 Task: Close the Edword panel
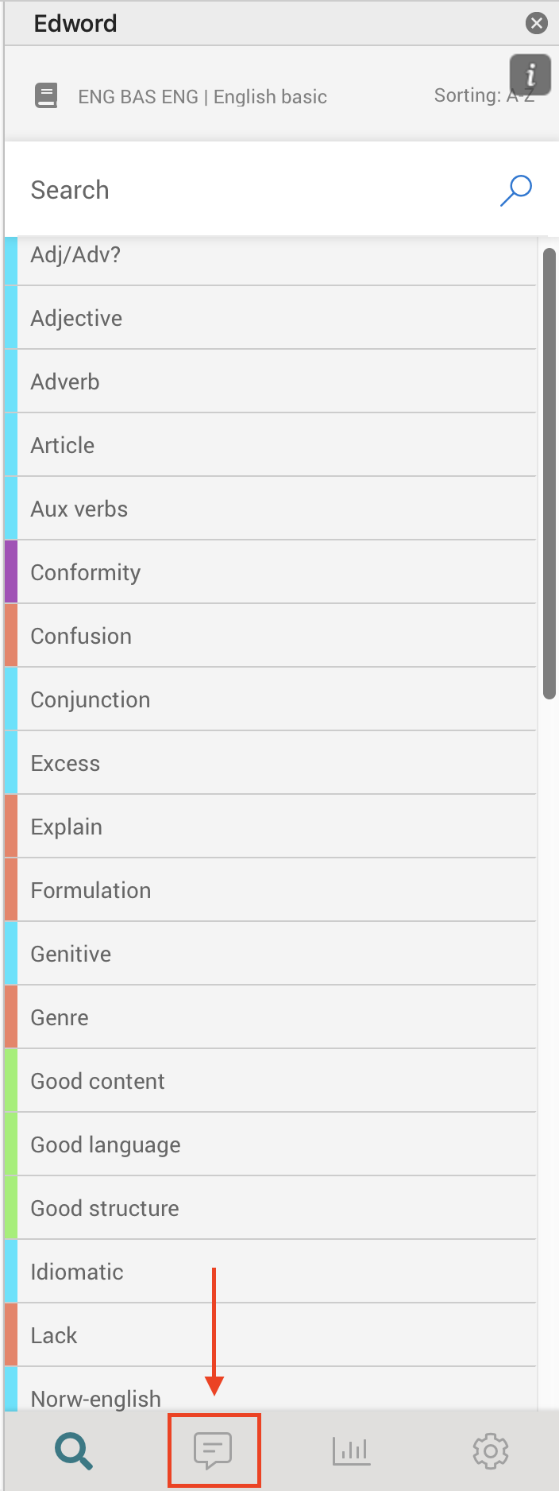pos(537,23)
